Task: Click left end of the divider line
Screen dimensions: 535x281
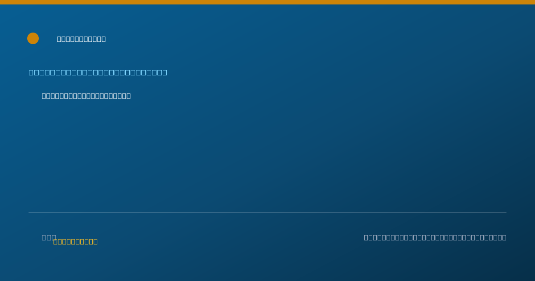Action: (x=29, y=212)
